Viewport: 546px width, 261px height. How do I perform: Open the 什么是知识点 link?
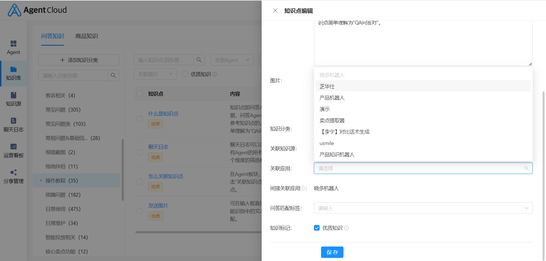click(x=163, y=113)
